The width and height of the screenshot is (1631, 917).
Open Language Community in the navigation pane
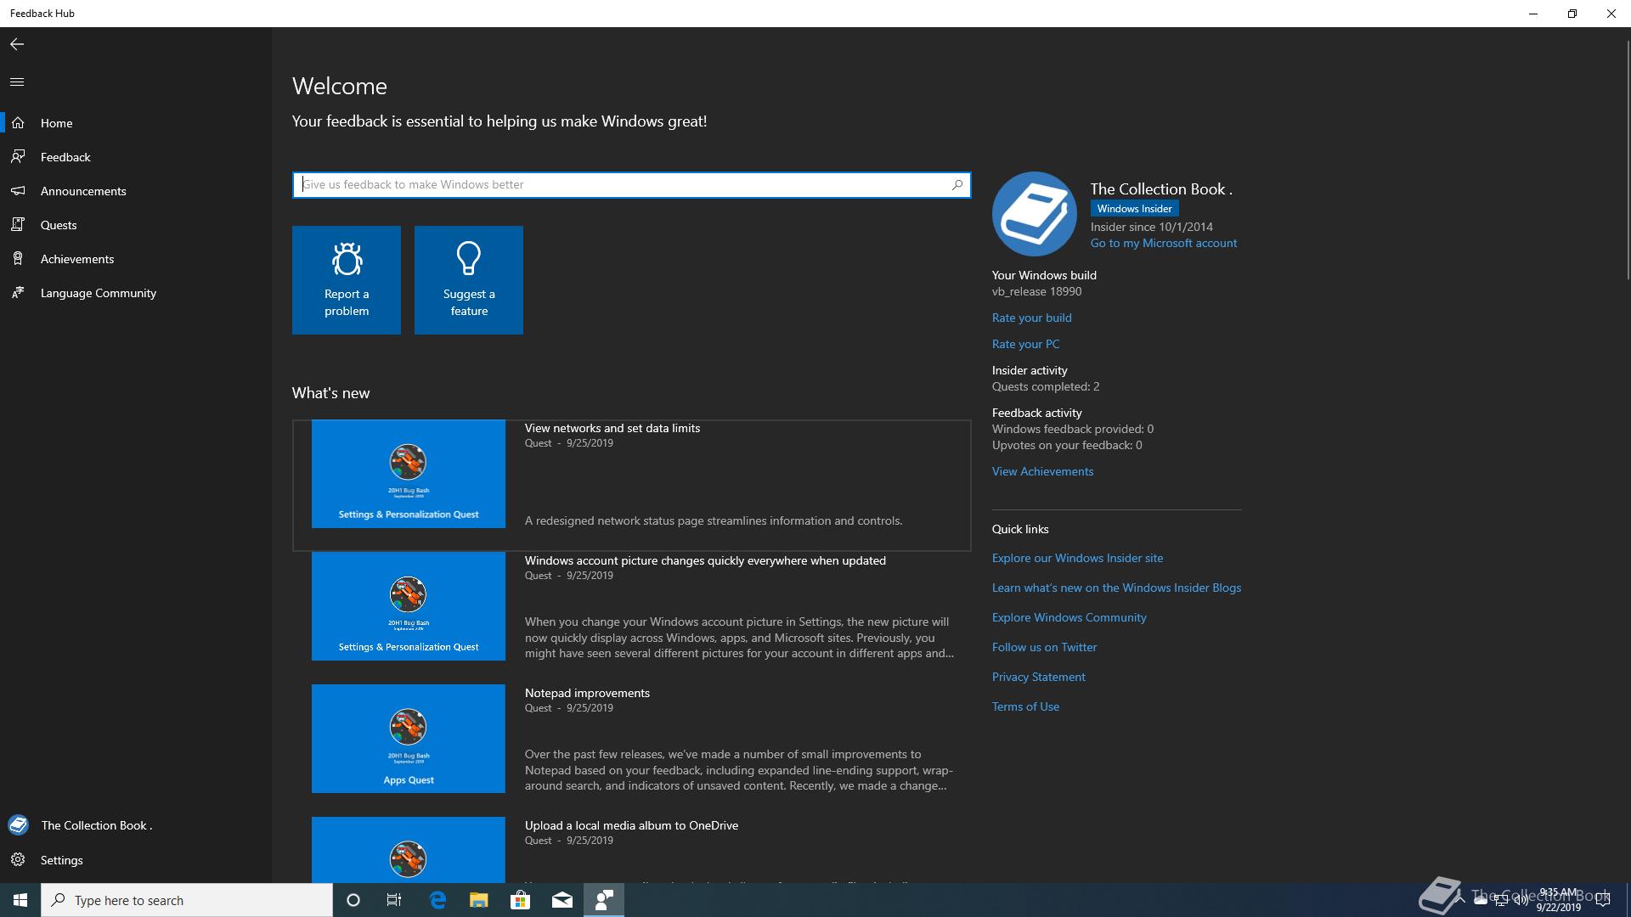(136, 293)
